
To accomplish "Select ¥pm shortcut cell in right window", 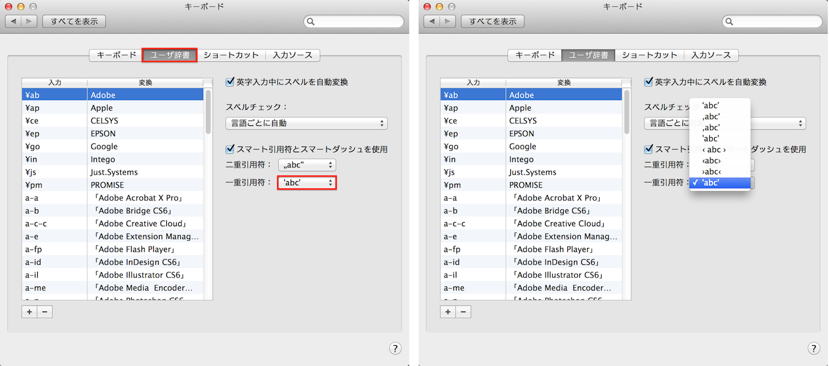I will tap(473, 185).
